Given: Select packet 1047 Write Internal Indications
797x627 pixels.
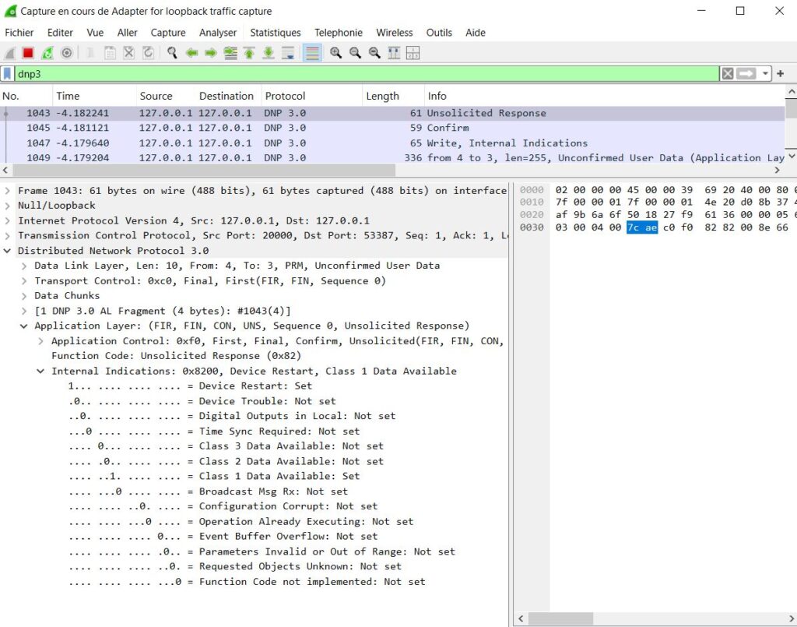Looking at the screenshot, I should pyautogui.click(x=233, y=143).
